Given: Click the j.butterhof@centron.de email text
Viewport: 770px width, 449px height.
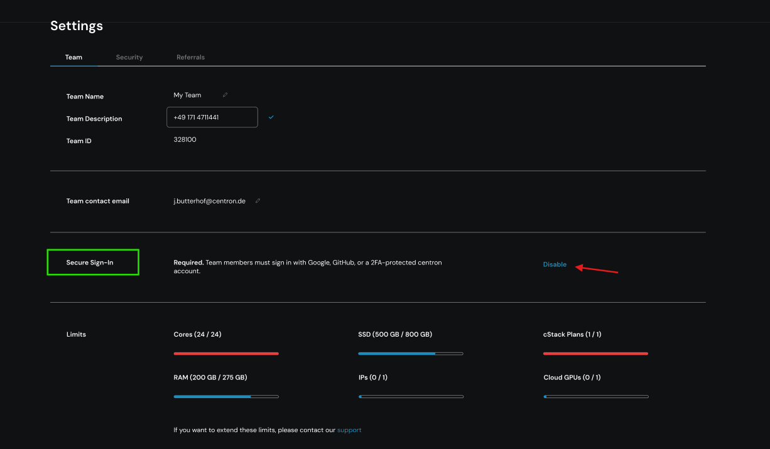Looking at the screenshot, I should point(209,201).
